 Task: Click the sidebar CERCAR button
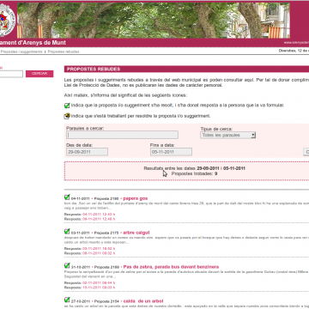pos(39,74)
